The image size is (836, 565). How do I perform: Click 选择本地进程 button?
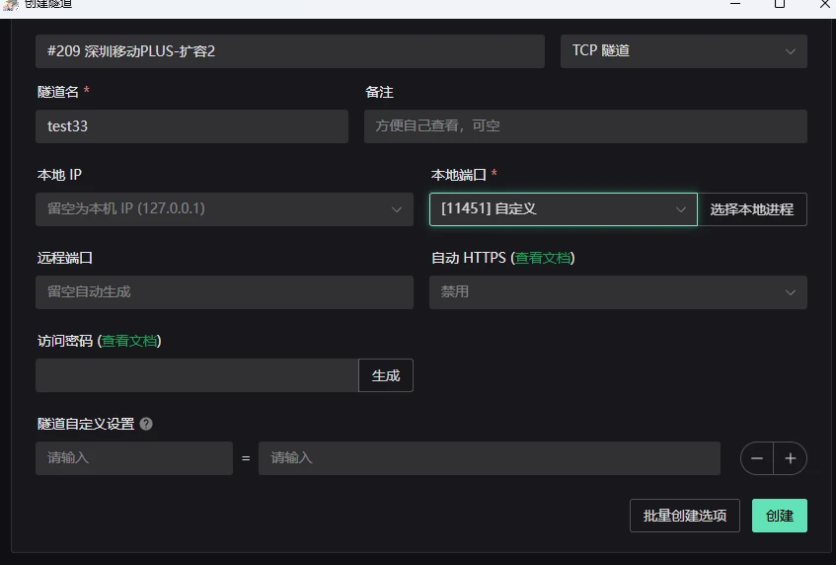(751, 209)
